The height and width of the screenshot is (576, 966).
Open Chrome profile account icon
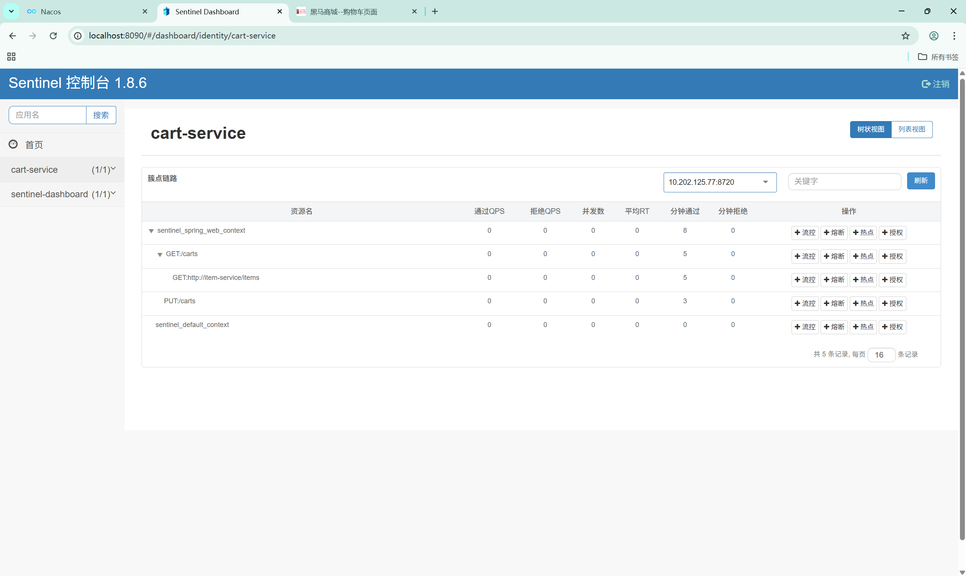pyautogui.click(x=934, y=36)
